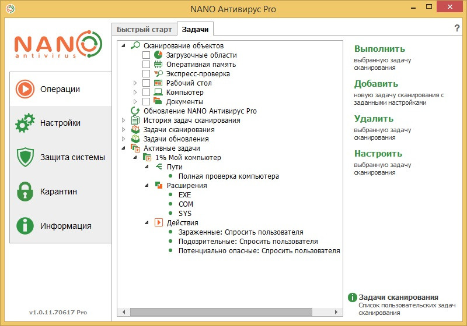Viewport: 467px width, 326px height.
Task: Check the Загрузочные области checkbox
Action: (x=146, y=55)
